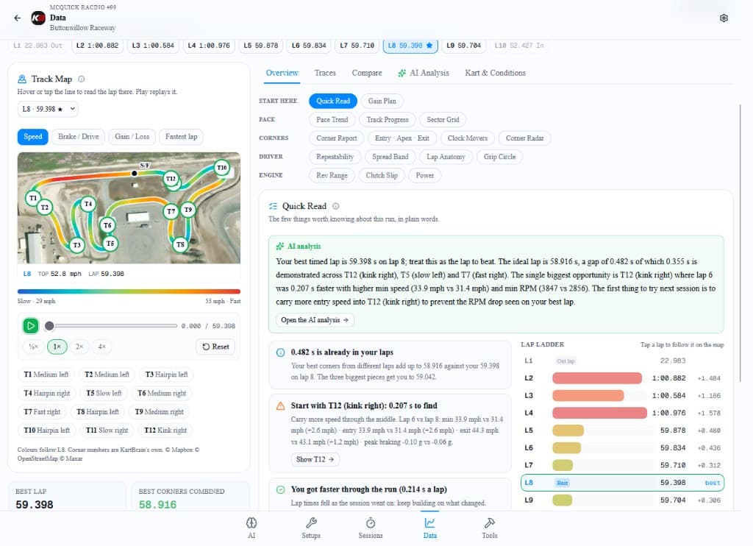Open Clutch Slip view
753x546 pixels.
pyautogui.click(x=382, y=175)
